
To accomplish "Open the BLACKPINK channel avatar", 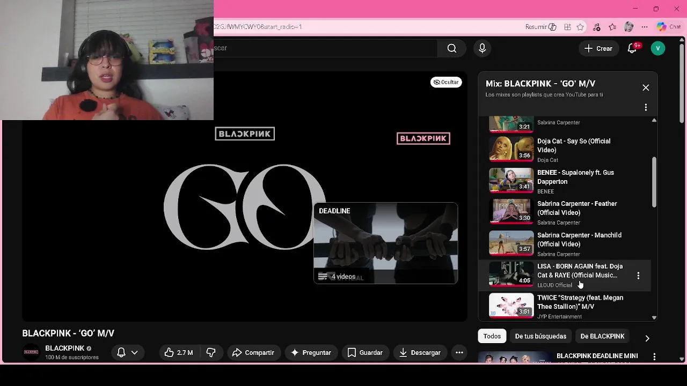I will [x=31, y=352].
